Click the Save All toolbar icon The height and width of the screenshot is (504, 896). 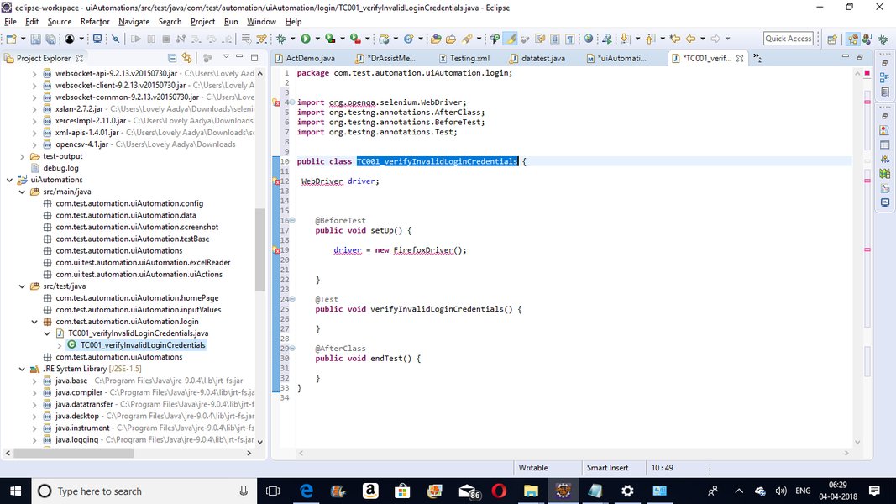[51, 39]
